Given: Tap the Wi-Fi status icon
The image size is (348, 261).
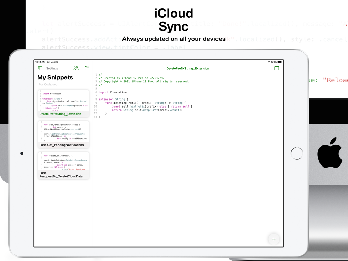Looking at the screenshot, I should click(269, 62).
